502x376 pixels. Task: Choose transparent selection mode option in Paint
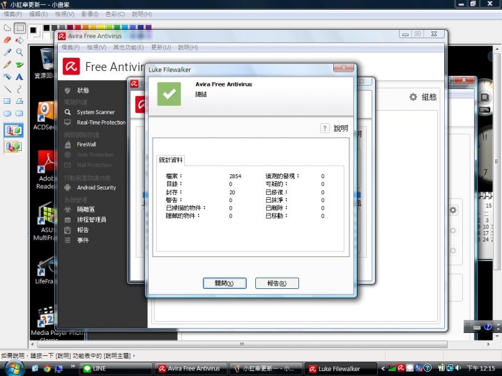(x=13, y=147)
